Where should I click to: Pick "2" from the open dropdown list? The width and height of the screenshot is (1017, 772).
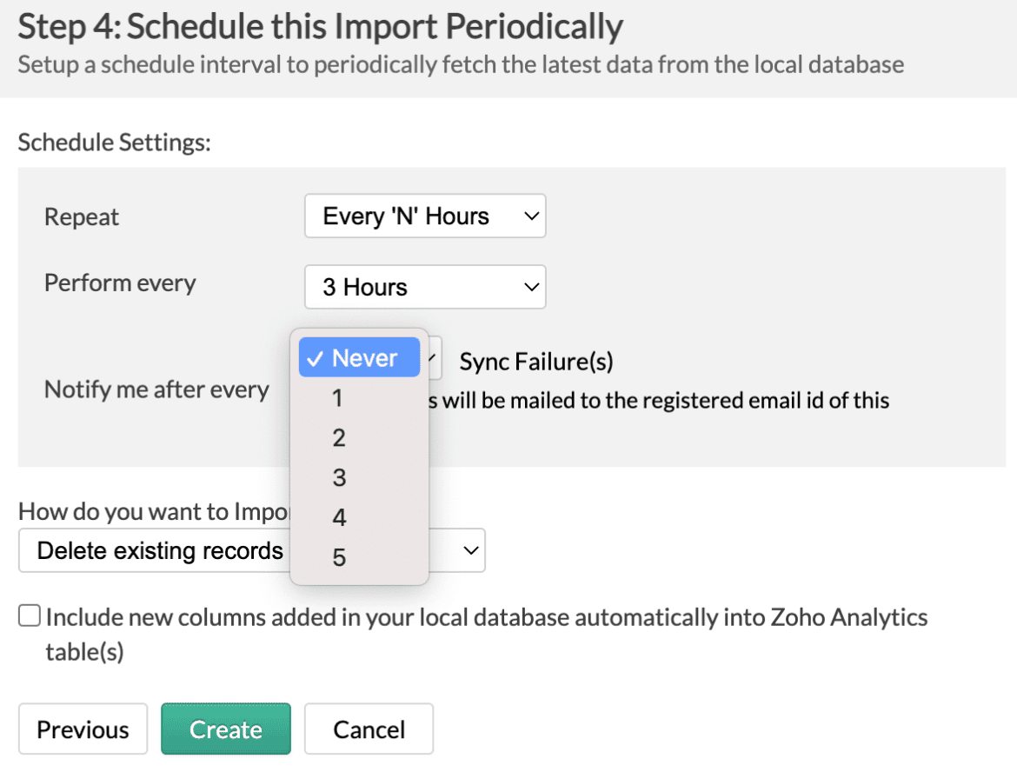339,438
